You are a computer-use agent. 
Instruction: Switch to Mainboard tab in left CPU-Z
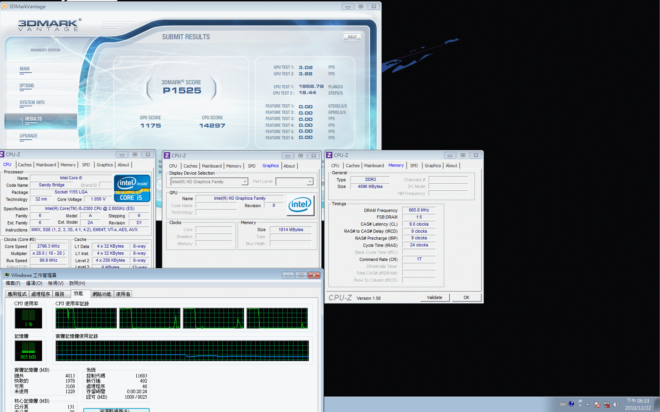click(x=46, y=165)
